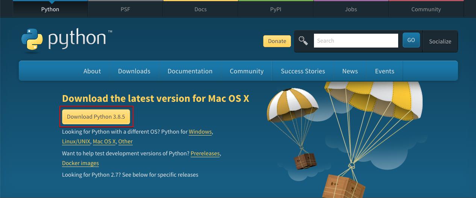Open the Socialize menu
476x198 pixels.
click(x=440, y=41)
